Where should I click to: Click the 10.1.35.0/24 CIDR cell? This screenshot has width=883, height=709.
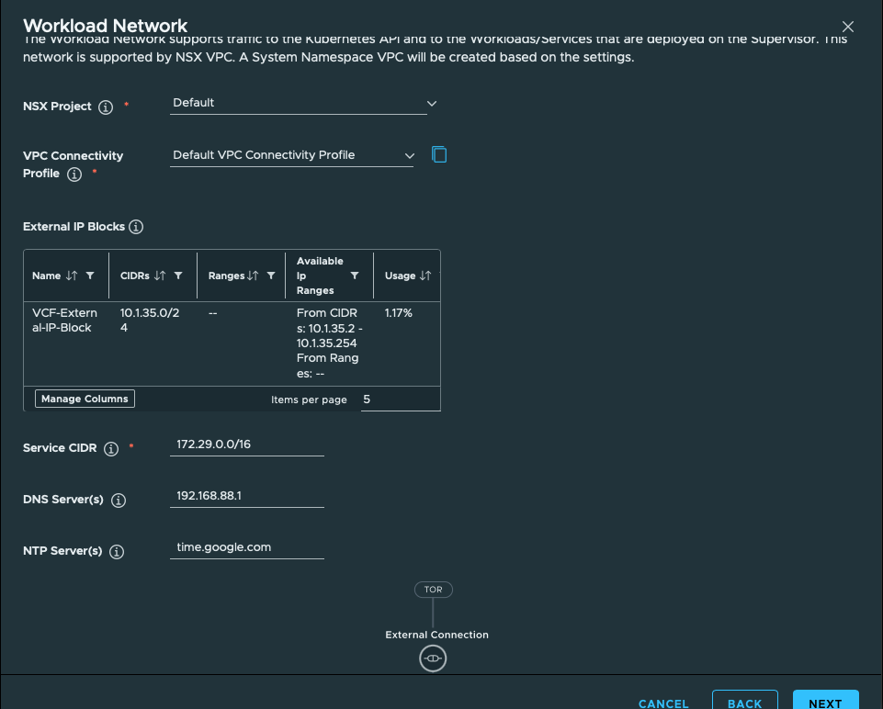pos(150,321)
